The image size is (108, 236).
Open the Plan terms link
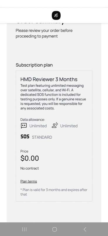point(29,181)
